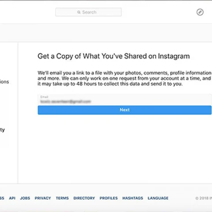The image size is (212, 212).
Task: Click the partially visible footer link before API
Action: click(2, 198)
